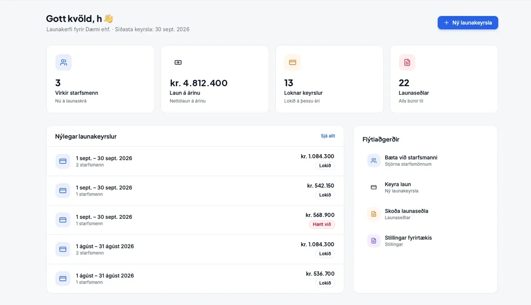Click the Lokið badge under kr. 542.150
Viewport: 531px width, 305px height.
pos(325,195)
